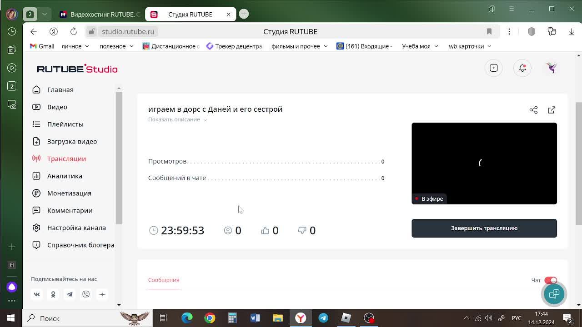Open the Дистанционное bookmark
The width and height of the screenshot is (582, 327).
[x=171, y=46]
